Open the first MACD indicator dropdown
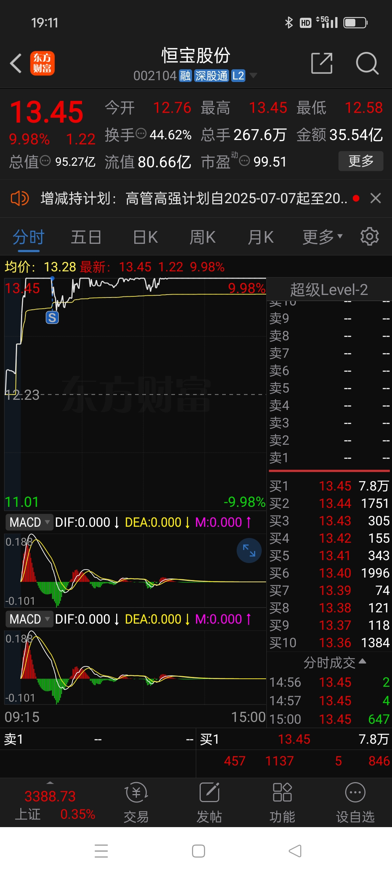392x875 pixels. (29, 522)
